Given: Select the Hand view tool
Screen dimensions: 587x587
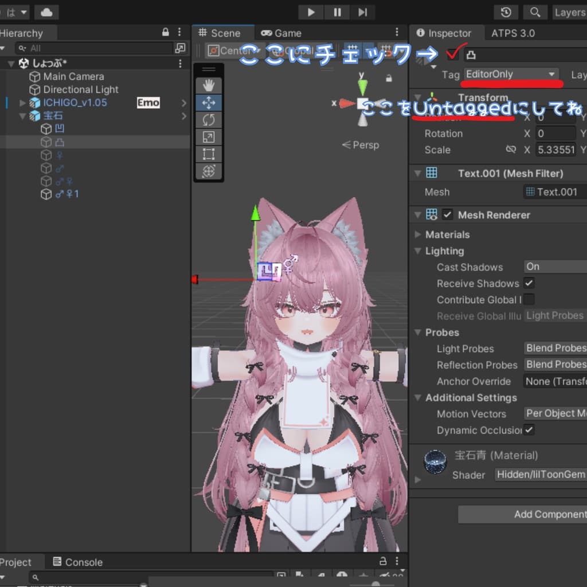Looking at the screenshot, I should pyautogui.click(x=209, y=85).
